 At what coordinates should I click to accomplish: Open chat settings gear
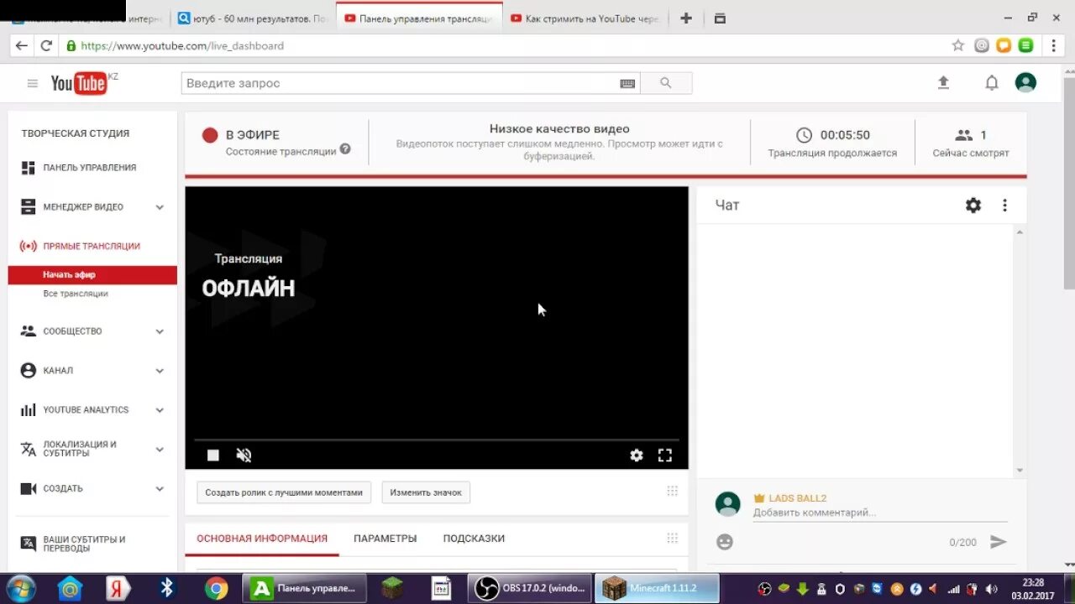click(x=973, y=205)
